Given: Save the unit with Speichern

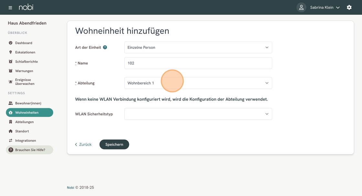Looking at the screenshot, I should pyautogui.click(x=114, y=144).
